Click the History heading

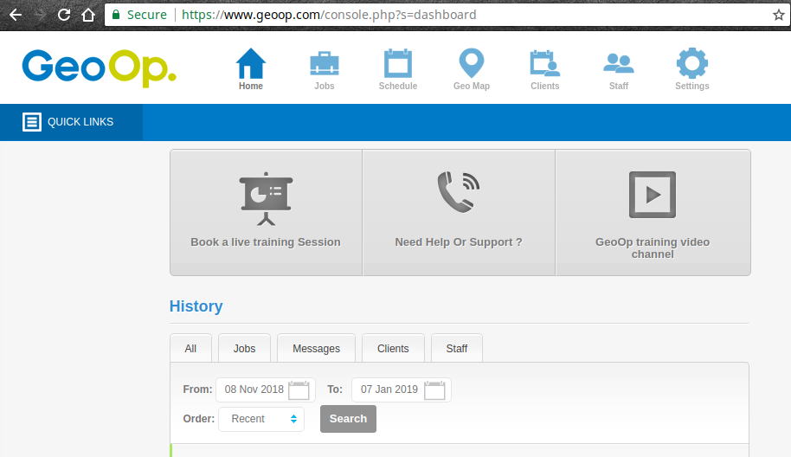click(x=196, y=306)
